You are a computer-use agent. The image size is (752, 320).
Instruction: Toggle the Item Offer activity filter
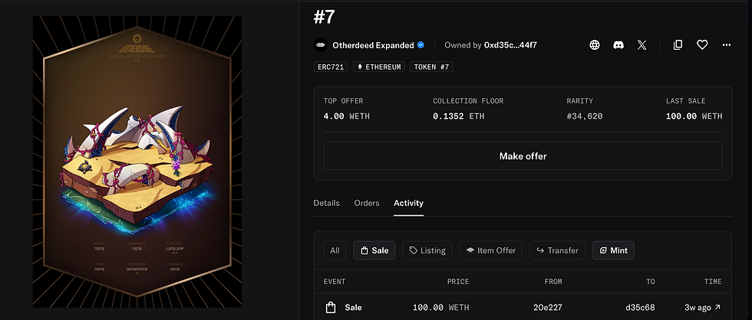(490, 250)
